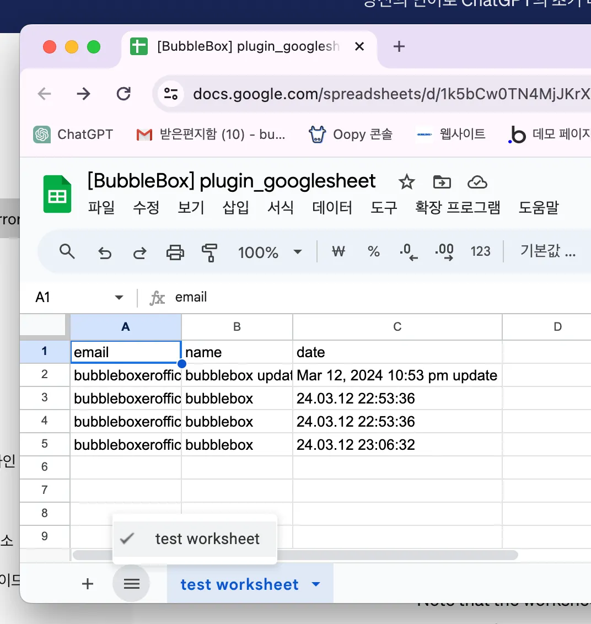Image resolution: width=591 pixels, height=624 pixels.
Task: Open the 도움말 menu
Action: click(x=539, y=207)
